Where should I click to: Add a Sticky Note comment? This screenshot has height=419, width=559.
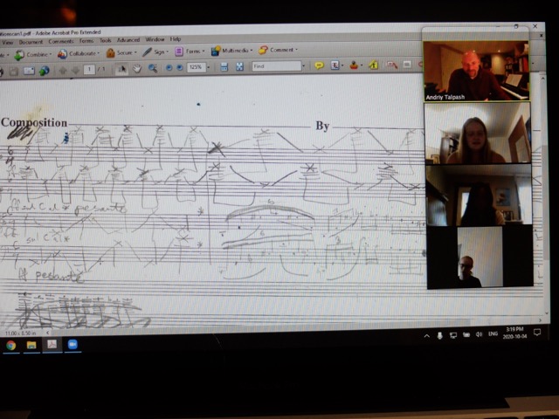[319, 65]
